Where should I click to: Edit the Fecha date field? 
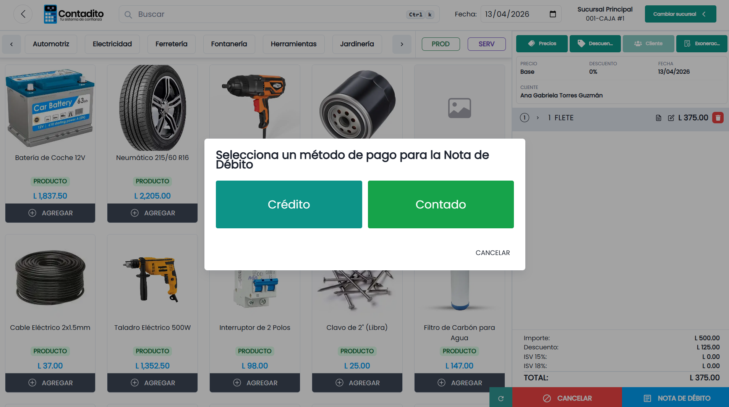pos(521,14)
